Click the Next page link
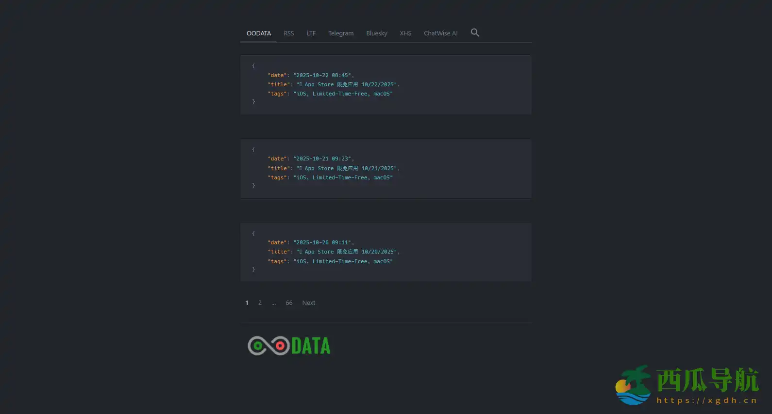 click(309, 303)
